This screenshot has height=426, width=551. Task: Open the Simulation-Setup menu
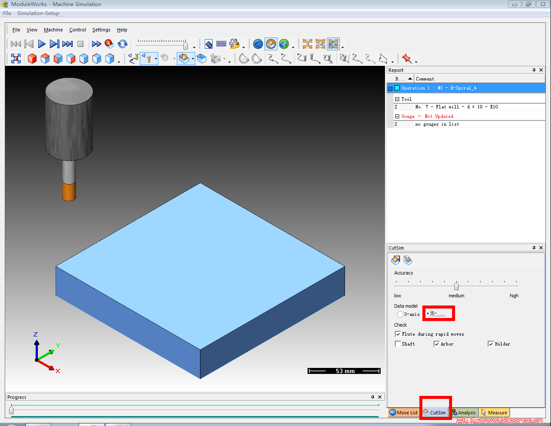(38, 13)
